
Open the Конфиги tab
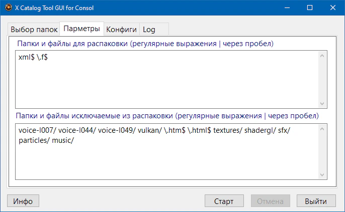(121, 30)
